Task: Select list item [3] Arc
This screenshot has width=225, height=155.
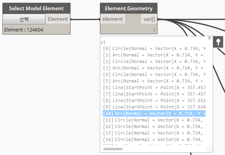Action: coord(154,68)
